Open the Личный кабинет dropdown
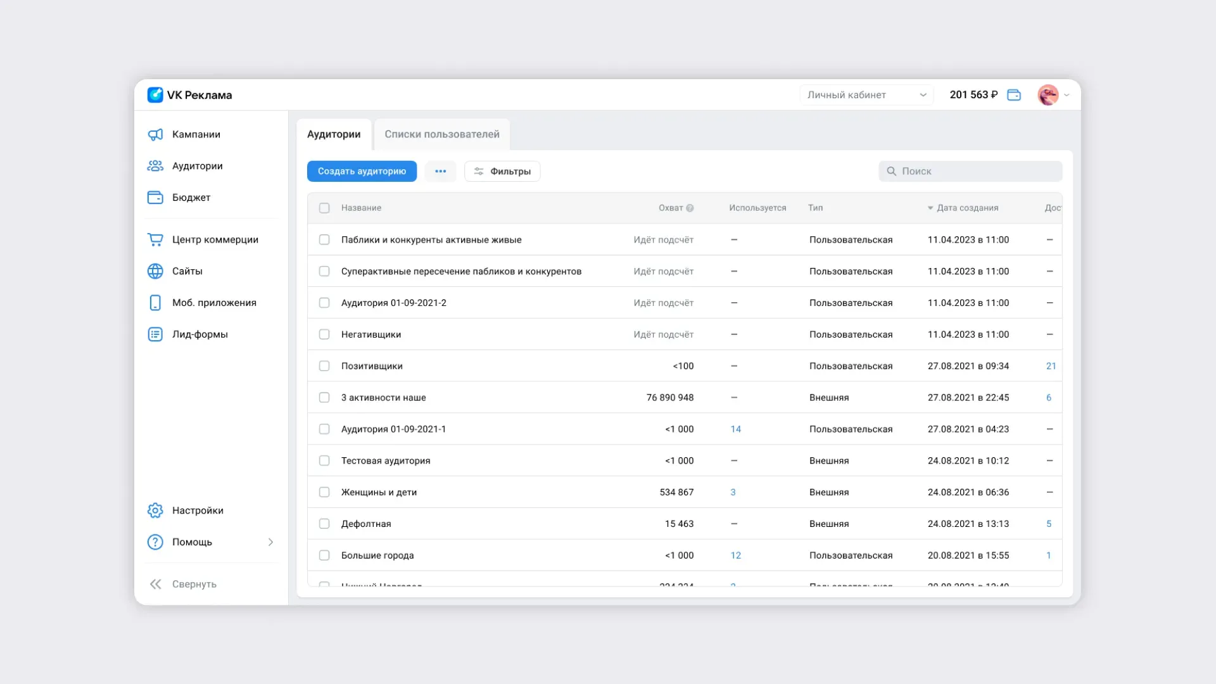This screenshot has height=684, width=1216. [866, 95]
